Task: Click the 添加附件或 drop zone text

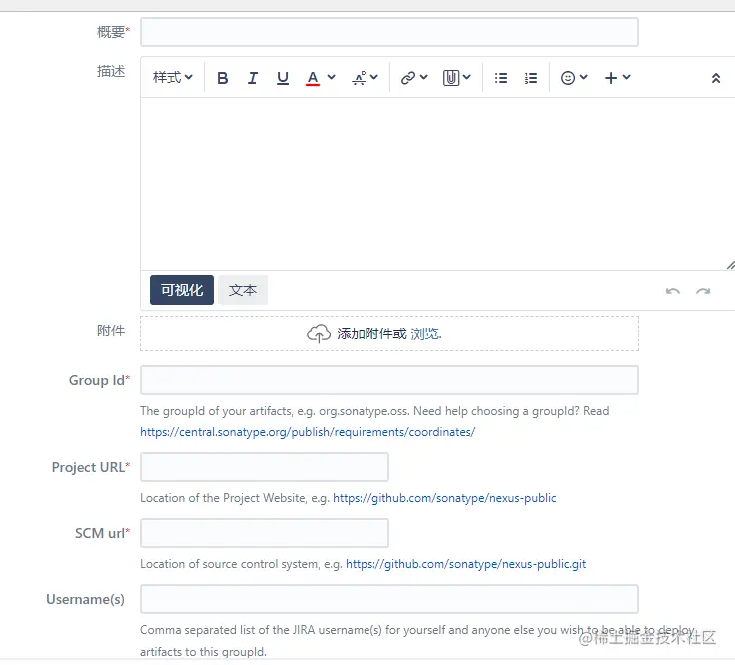Action: 371,333
